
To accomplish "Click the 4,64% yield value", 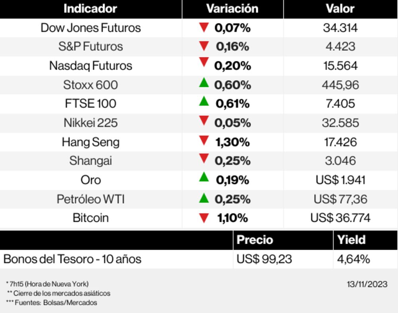I will pyautogui.click(x=353, y=259).
